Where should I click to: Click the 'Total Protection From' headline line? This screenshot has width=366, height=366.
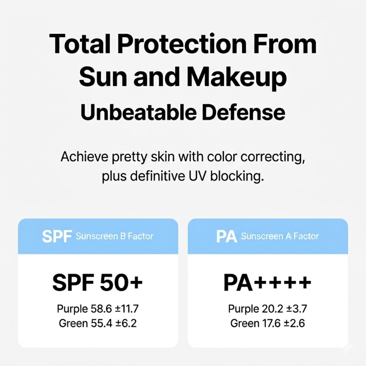[x=183, y=43]
